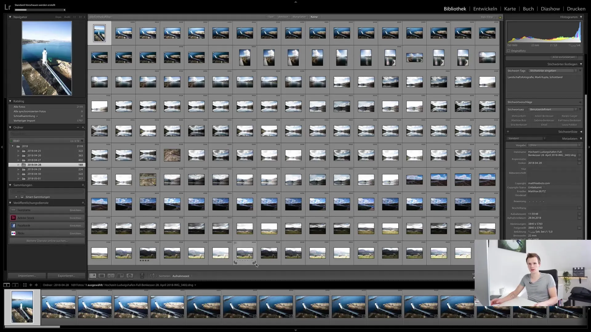
Task: Set navigator zoom to Einpas.
Action: [58, 17]
